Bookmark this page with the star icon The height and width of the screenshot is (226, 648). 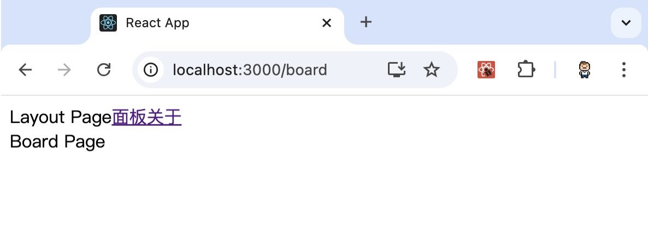432,70
